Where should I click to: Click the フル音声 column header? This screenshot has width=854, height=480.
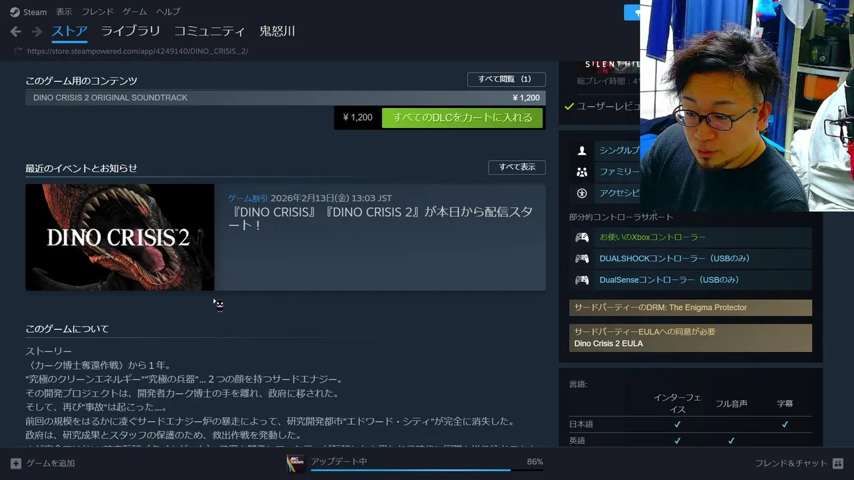(731, 404)
